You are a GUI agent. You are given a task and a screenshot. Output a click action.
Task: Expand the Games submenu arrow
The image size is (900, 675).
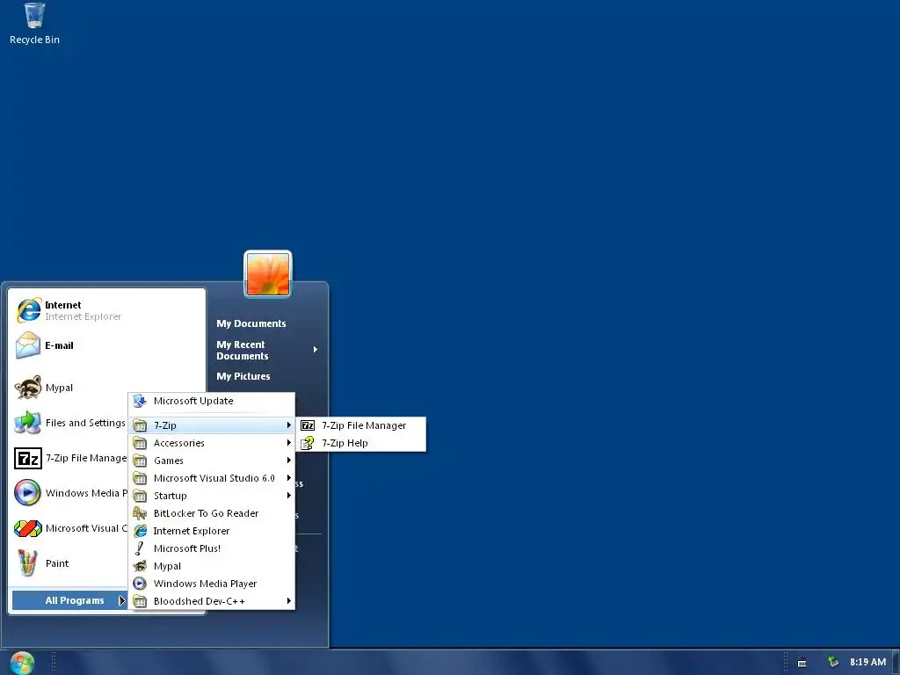288,461
